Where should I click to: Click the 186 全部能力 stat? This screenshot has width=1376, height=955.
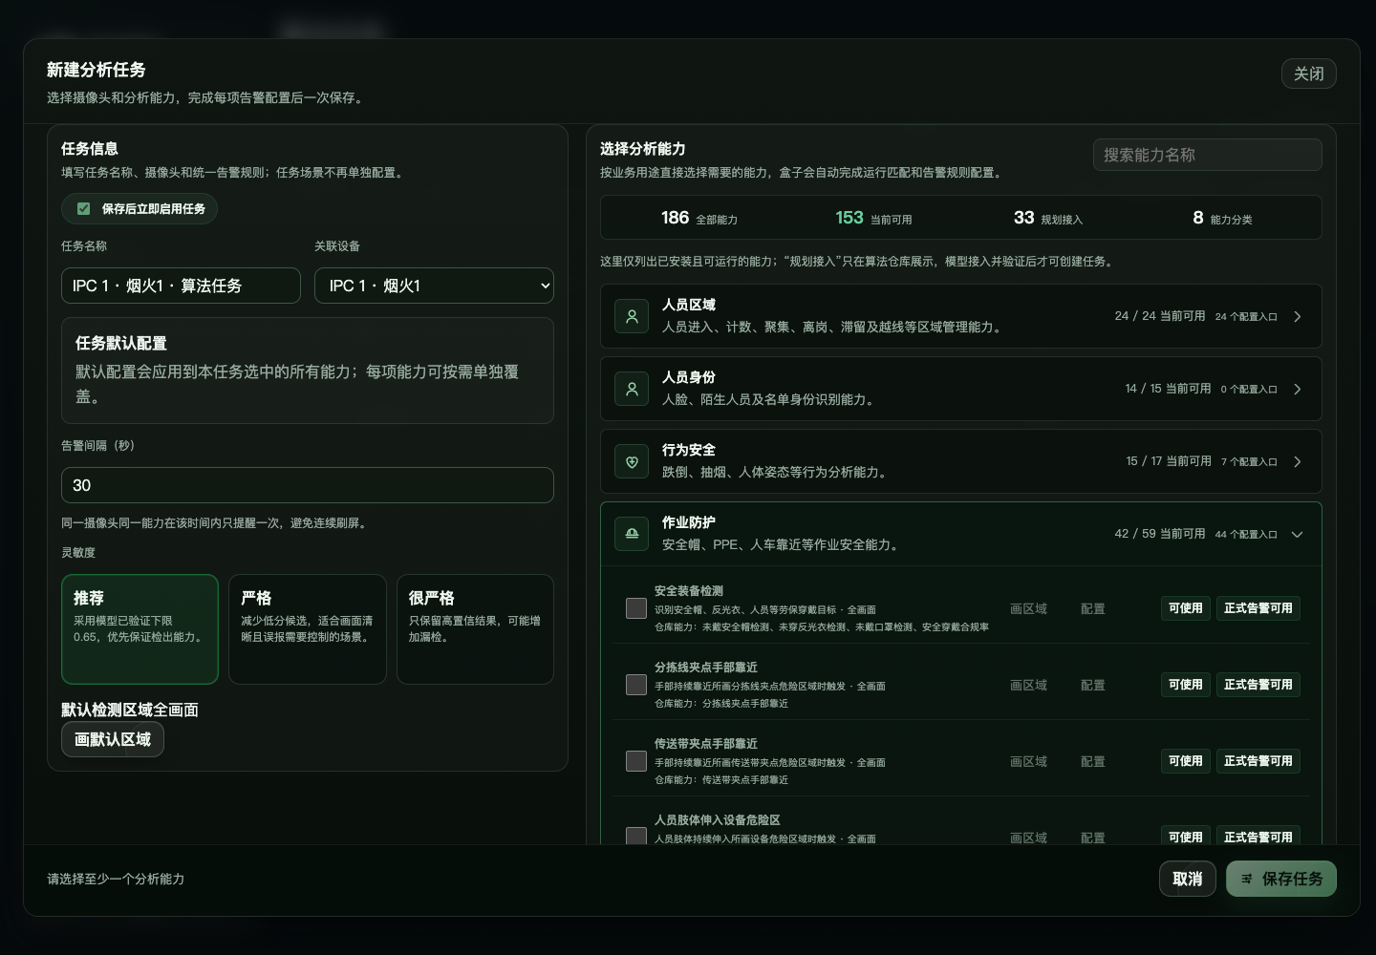699,218
